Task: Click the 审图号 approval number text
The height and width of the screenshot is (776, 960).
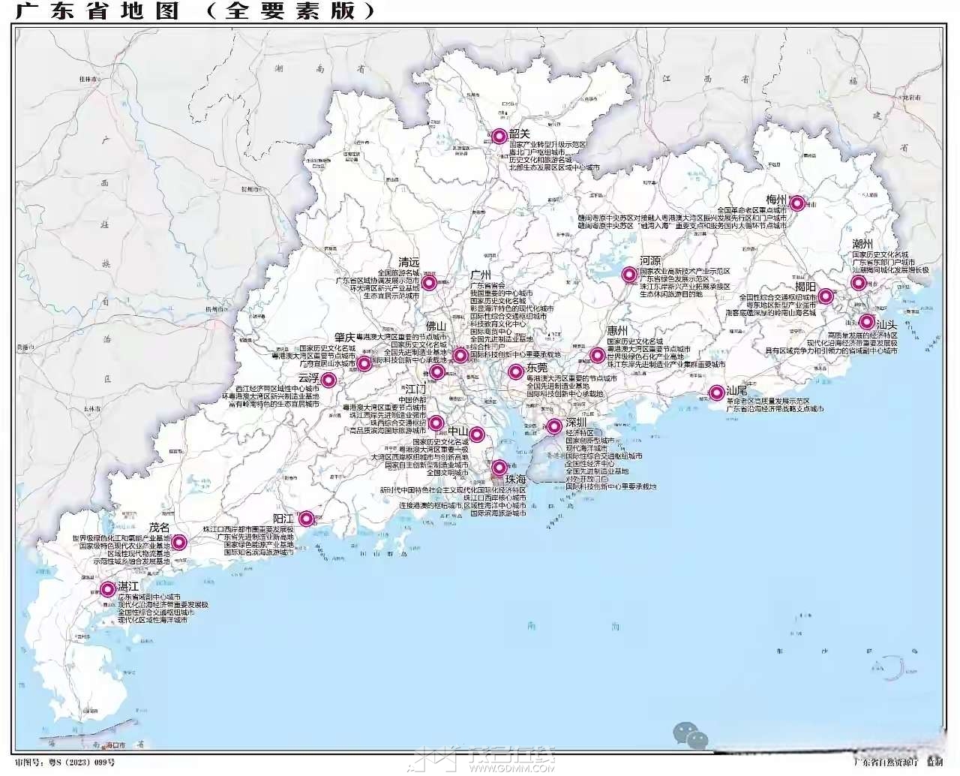Action: click(x=65, y=762)
